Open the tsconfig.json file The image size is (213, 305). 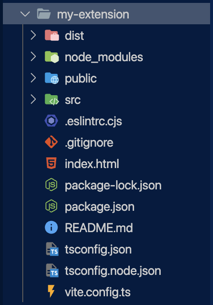tap(98, 249)
